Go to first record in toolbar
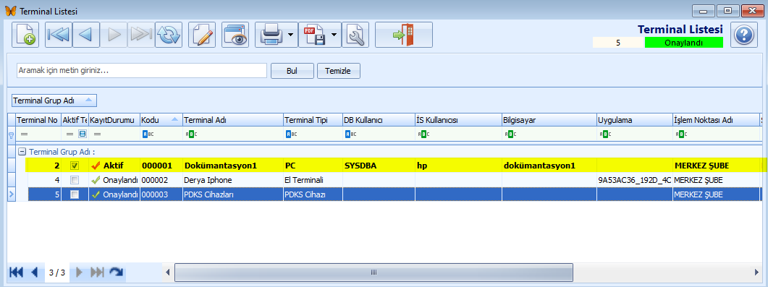 tap(59, 35)
